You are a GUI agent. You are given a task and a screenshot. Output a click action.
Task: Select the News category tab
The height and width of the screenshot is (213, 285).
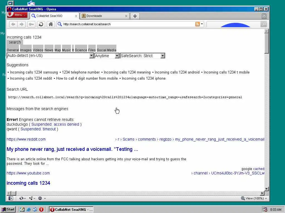pos(49,50)
